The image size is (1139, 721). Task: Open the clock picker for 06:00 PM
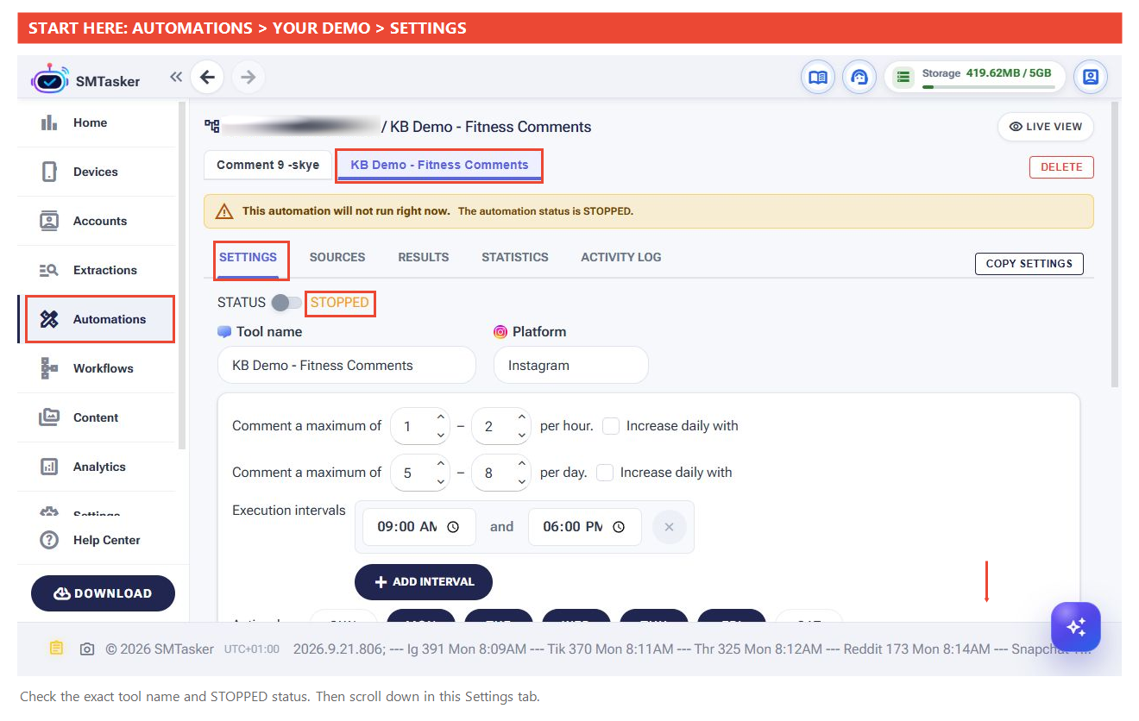click(x=619, y=527)
